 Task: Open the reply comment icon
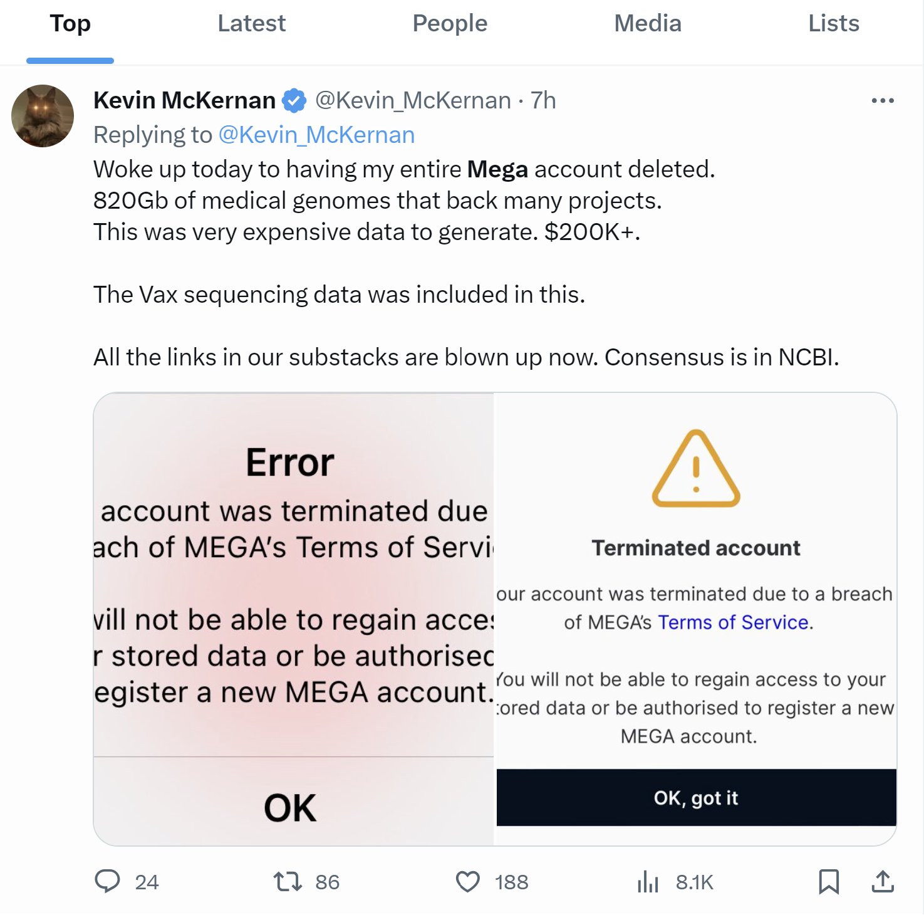tap(107, 881)
